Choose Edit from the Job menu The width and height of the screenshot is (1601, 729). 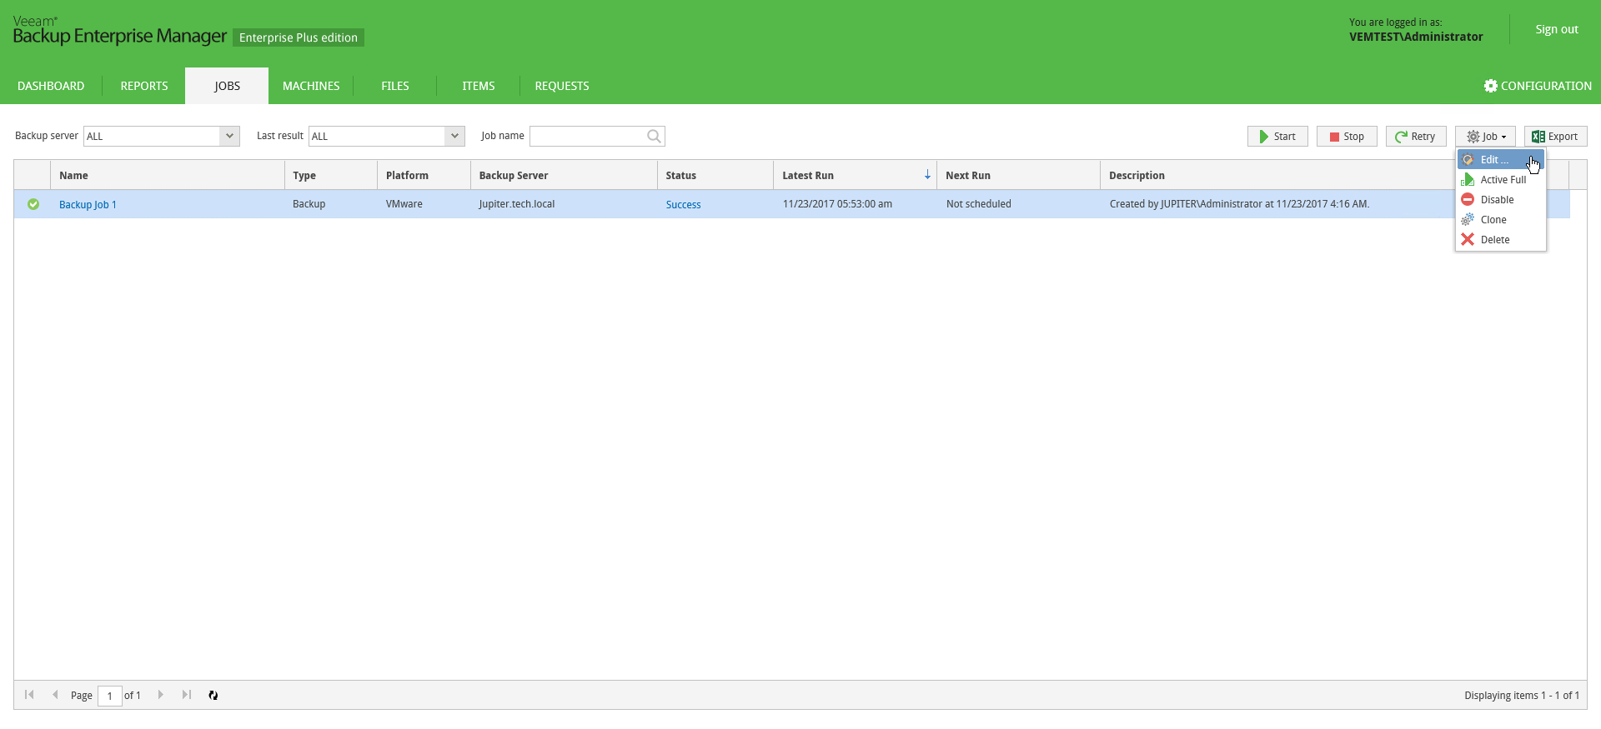[1501, 160]
